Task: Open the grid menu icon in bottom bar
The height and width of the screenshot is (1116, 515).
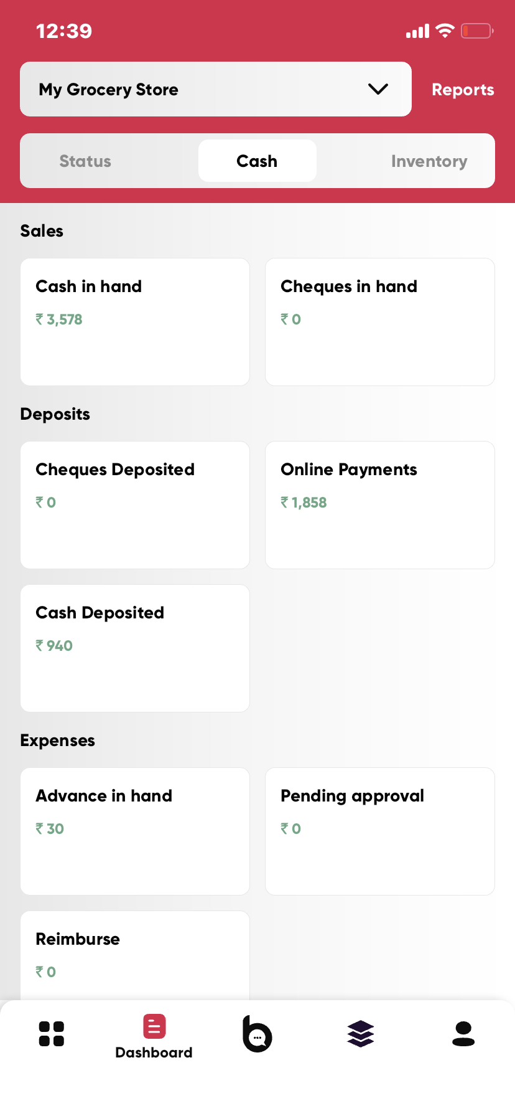Action: (51, 1034)
